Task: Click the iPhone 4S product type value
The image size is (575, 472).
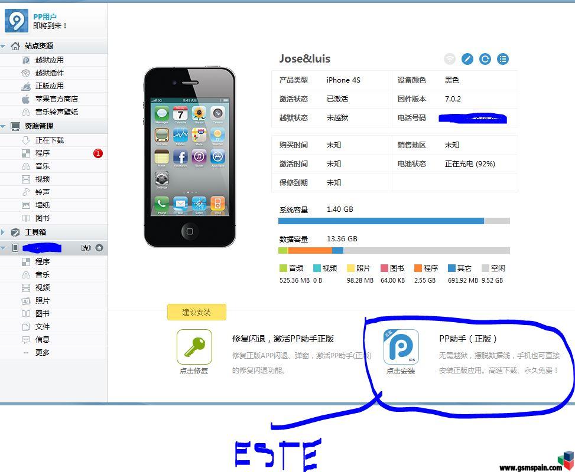Action: (x=343, y=80)
